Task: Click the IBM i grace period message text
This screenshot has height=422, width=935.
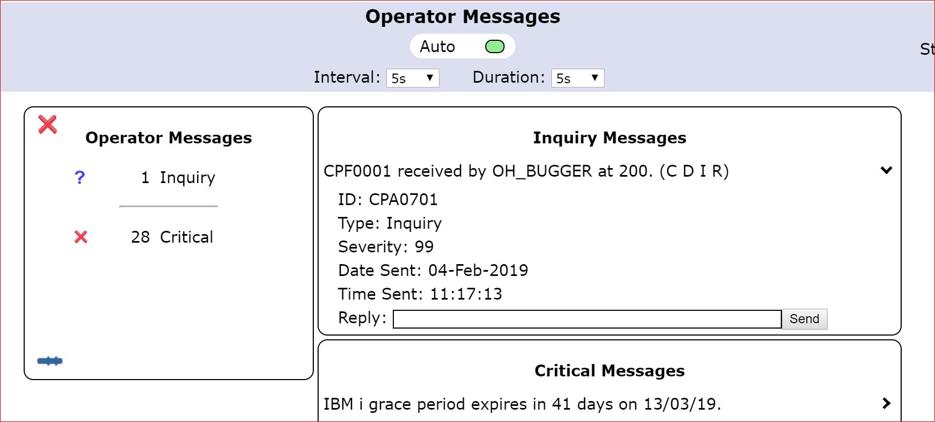Action: click(x=522, y=404)
